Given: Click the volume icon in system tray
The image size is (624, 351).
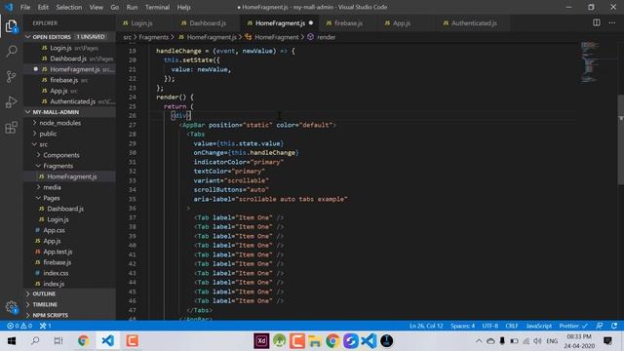Looking at the screenshot, I should pos(537,341).
